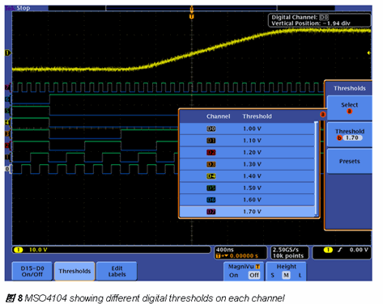Set waveform Height to S
Viewport: 383px width, 304px height.
[x=272, y=275]
